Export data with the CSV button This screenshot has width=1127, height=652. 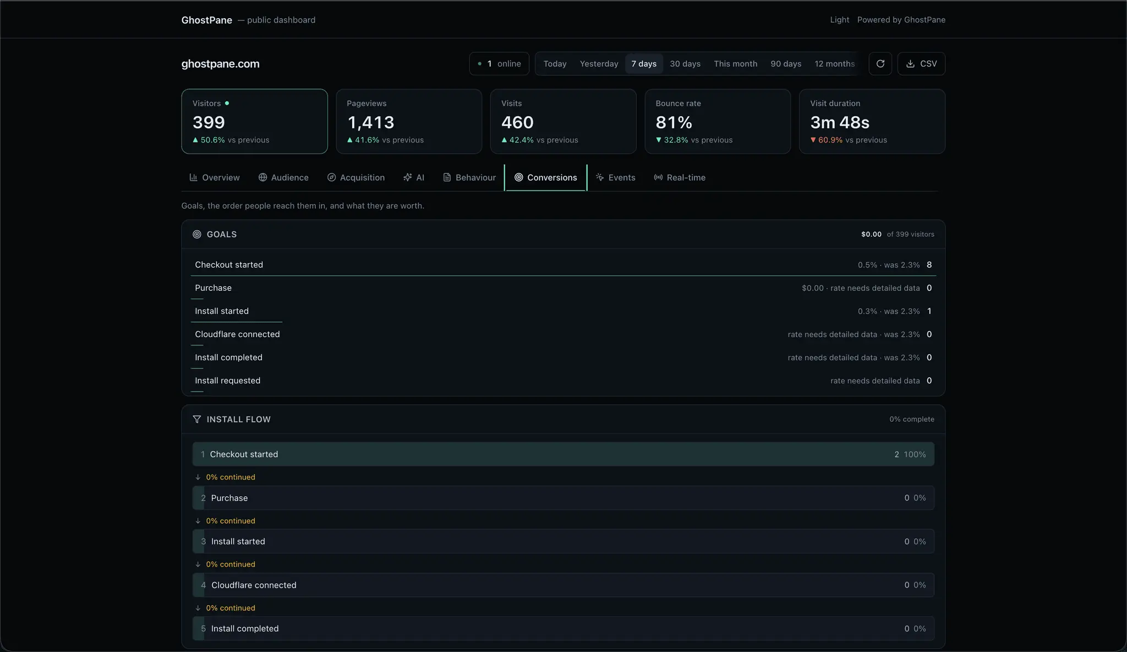pyautogui.click(x=921, y=64)
